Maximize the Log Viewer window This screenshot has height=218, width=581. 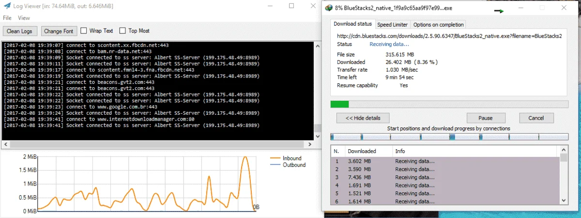pos(291,6)
